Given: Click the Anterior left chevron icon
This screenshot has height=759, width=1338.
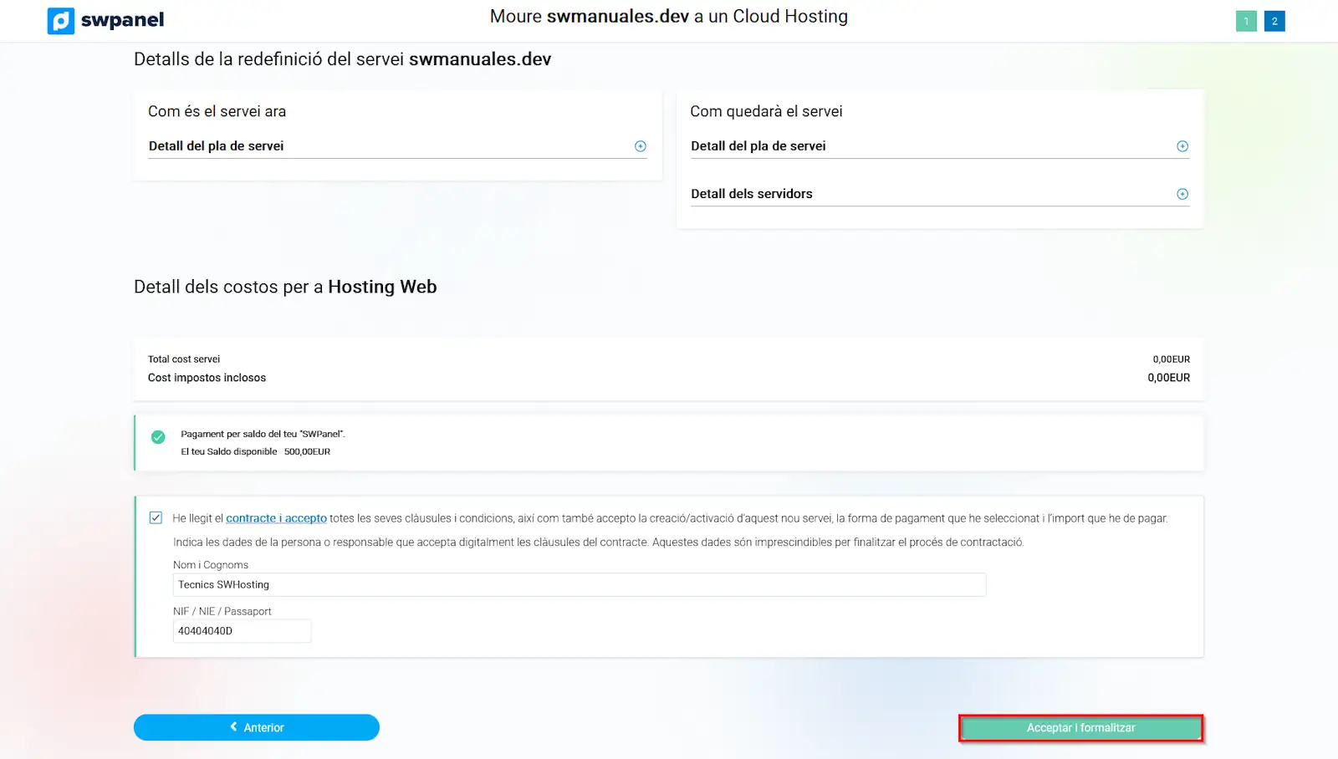Looking at the screenshot, I should pos(234,727).
